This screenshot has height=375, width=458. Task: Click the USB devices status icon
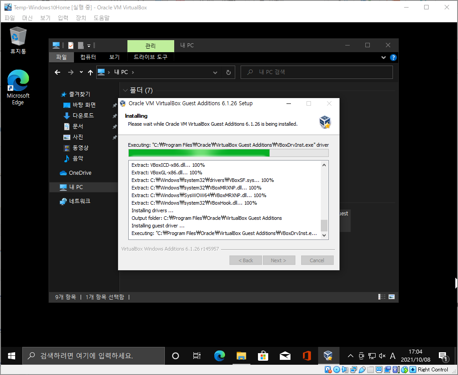pos(362,370)
